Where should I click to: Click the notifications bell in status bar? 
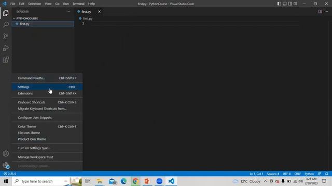tap(327, 174)
